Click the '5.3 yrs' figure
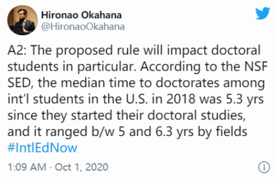Image resolution: width=277 pixels, height=179 pixels. [x=245, y=100]
